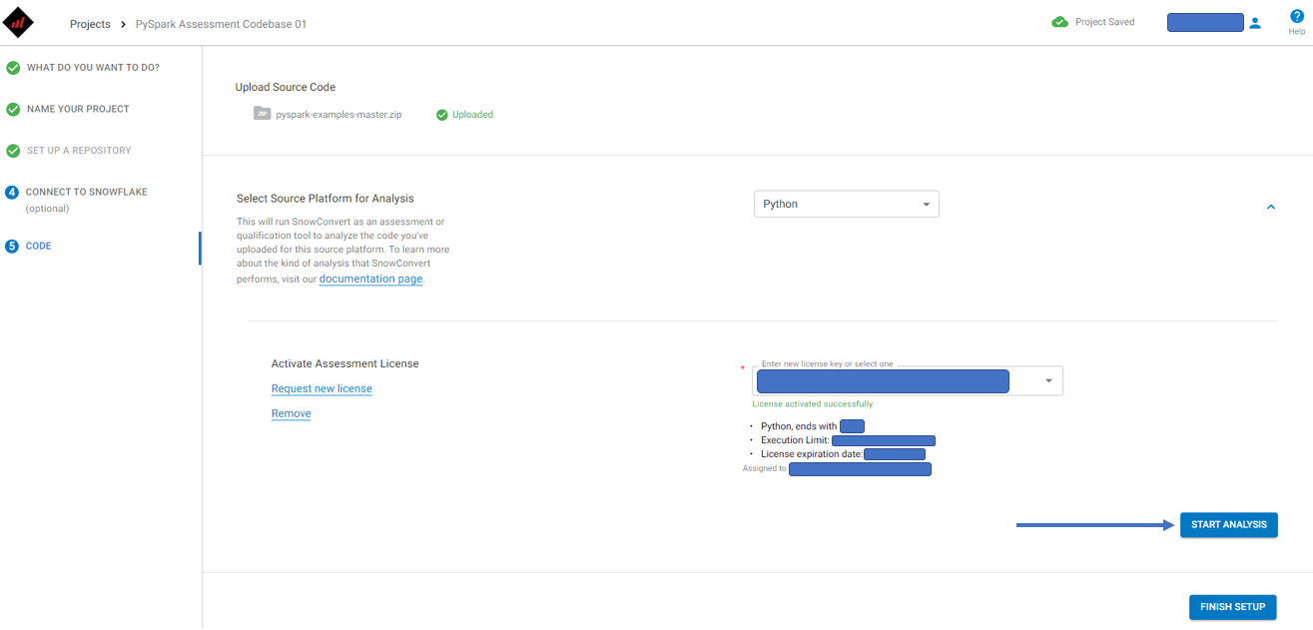Click checkmark icon beside What Do You Want To Do
Viewport: 1313px width, 630px height.
click(13, 68)
